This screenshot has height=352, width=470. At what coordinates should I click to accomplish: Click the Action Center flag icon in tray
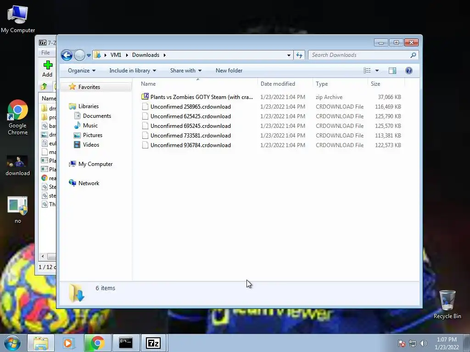401,343
